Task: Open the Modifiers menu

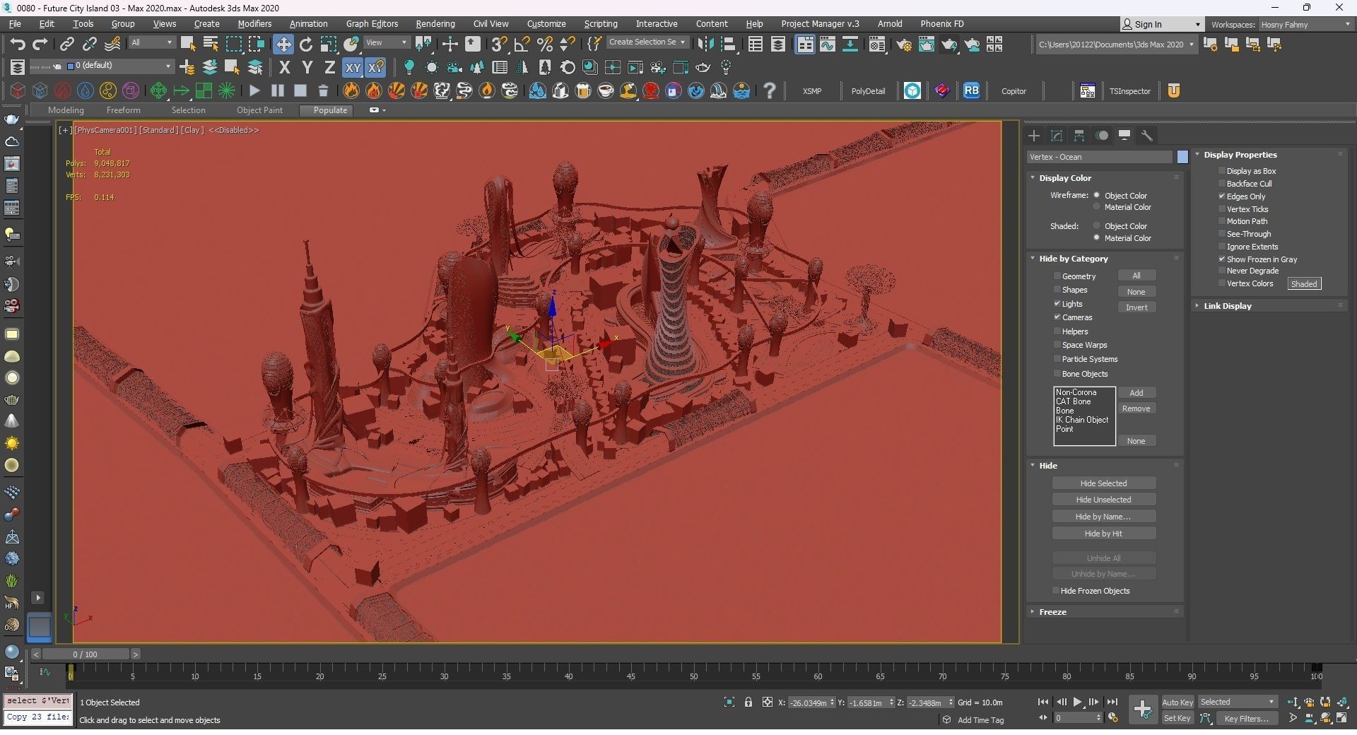Action: 254,24
